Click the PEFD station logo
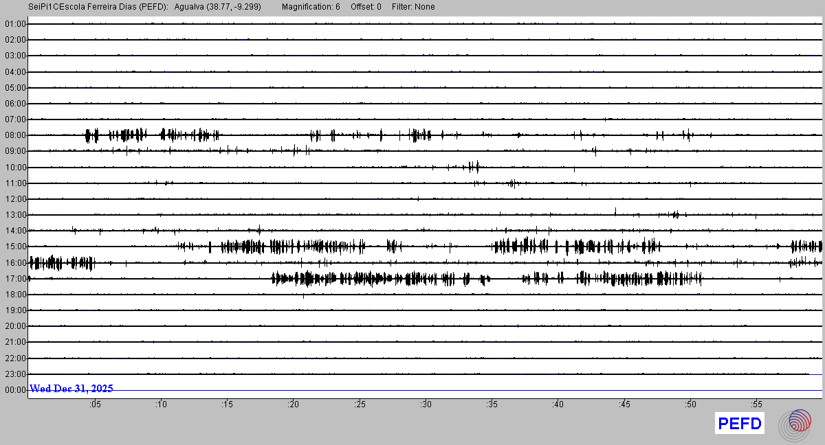The image size is (825, 445). click(740, 424)
